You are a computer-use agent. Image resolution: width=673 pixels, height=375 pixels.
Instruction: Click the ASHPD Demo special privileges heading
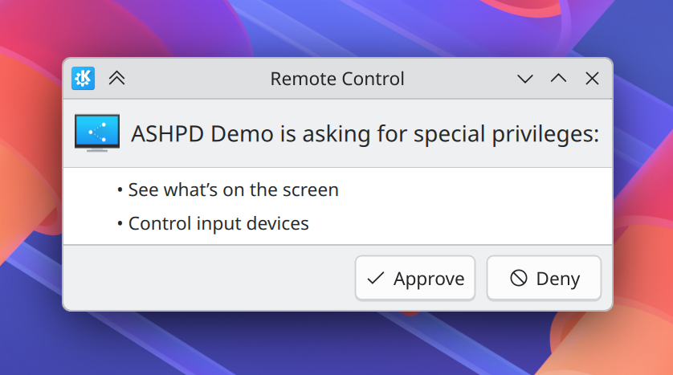[365, 133]
